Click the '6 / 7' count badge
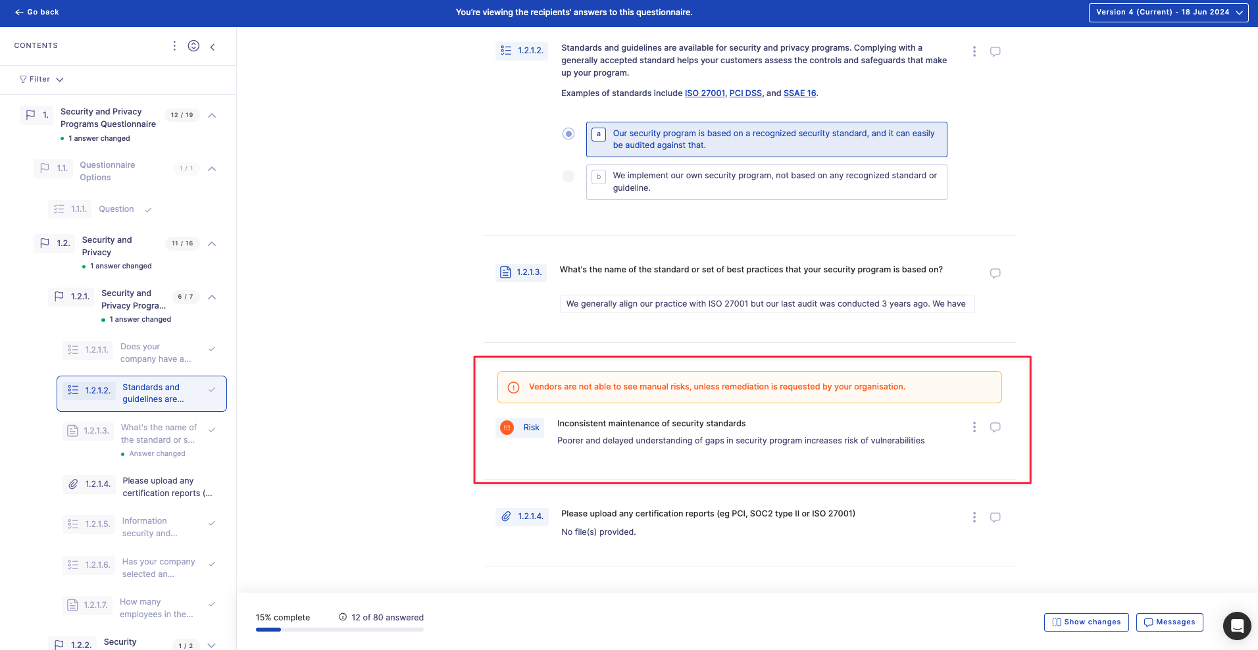 186,297
